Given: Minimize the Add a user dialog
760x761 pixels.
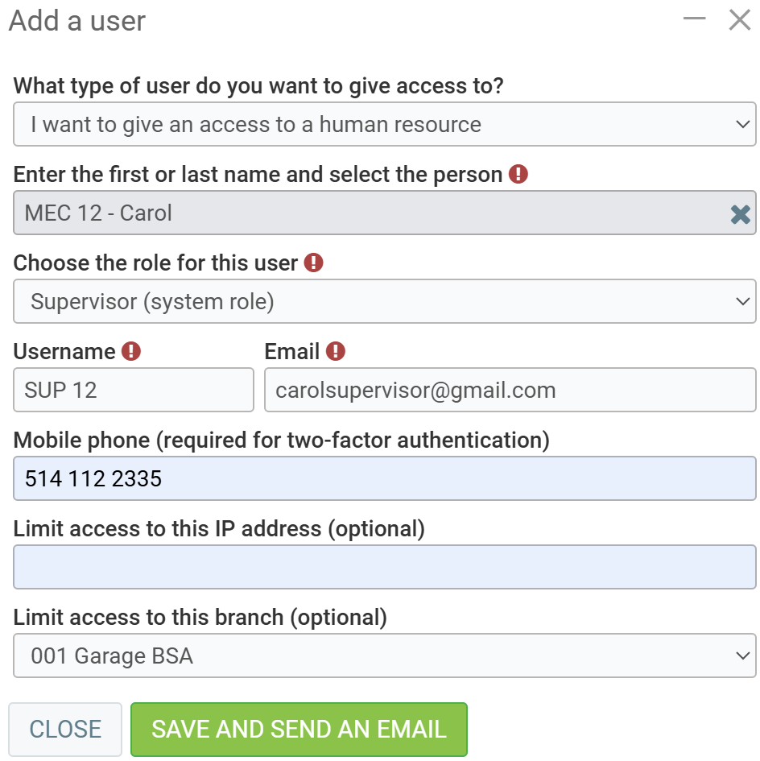Looking at the screenshot, I should click(694, 19).
